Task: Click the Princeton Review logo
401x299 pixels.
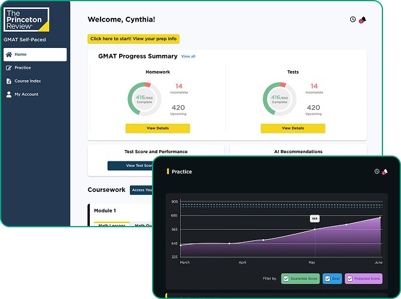Action: click(26, 19)
